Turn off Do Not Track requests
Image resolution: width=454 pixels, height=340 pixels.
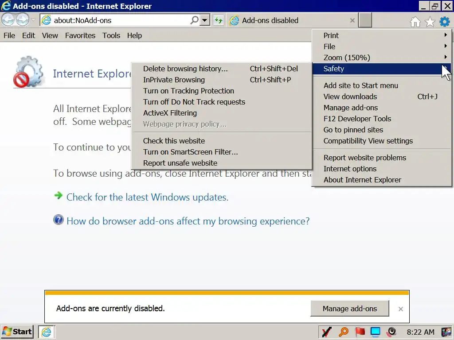(222, 102)
